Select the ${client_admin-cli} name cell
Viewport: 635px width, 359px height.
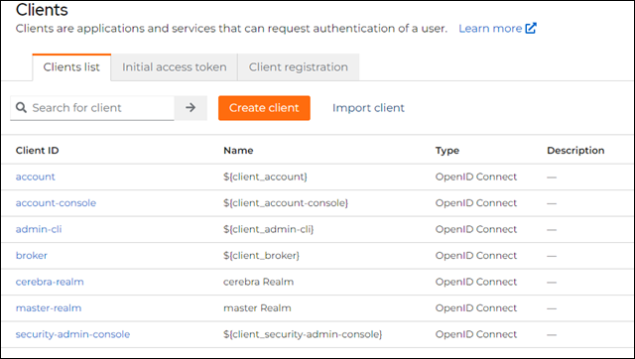(269, 229)
